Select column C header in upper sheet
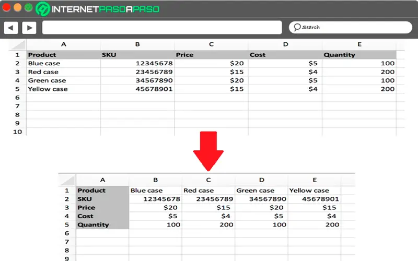This screenshot has height=261, width=418. click(212, 44)
